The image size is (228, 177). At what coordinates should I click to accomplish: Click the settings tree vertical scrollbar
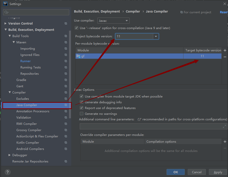tap(70, 74)
